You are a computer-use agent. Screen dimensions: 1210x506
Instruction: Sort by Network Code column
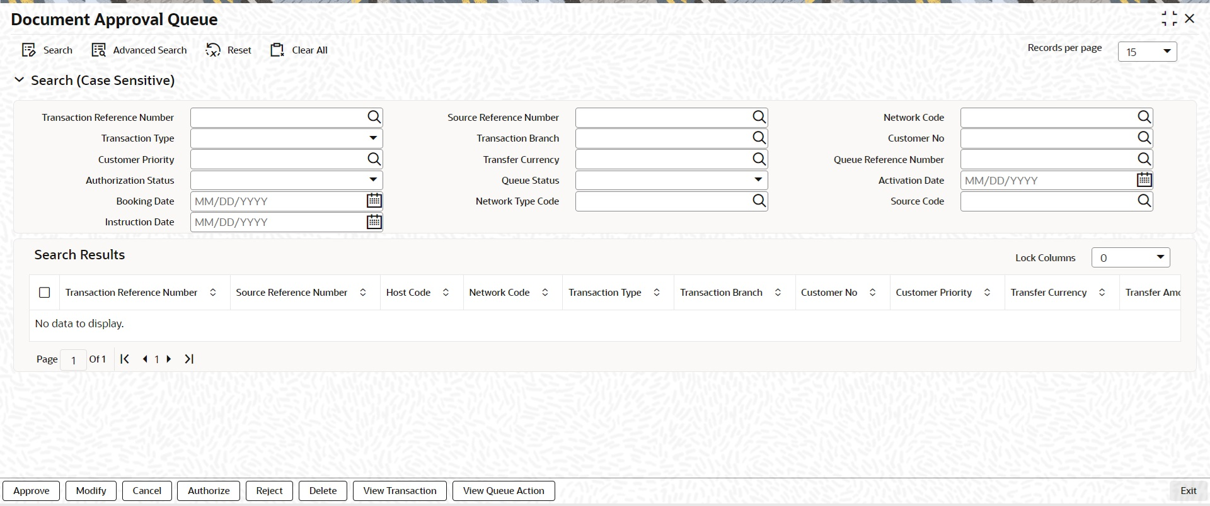click(x=545, y=293)
